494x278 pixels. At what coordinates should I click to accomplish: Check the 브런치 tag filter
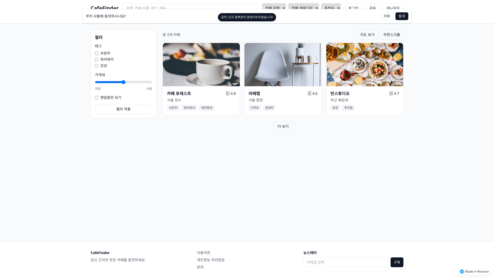(x=96, y=53)
